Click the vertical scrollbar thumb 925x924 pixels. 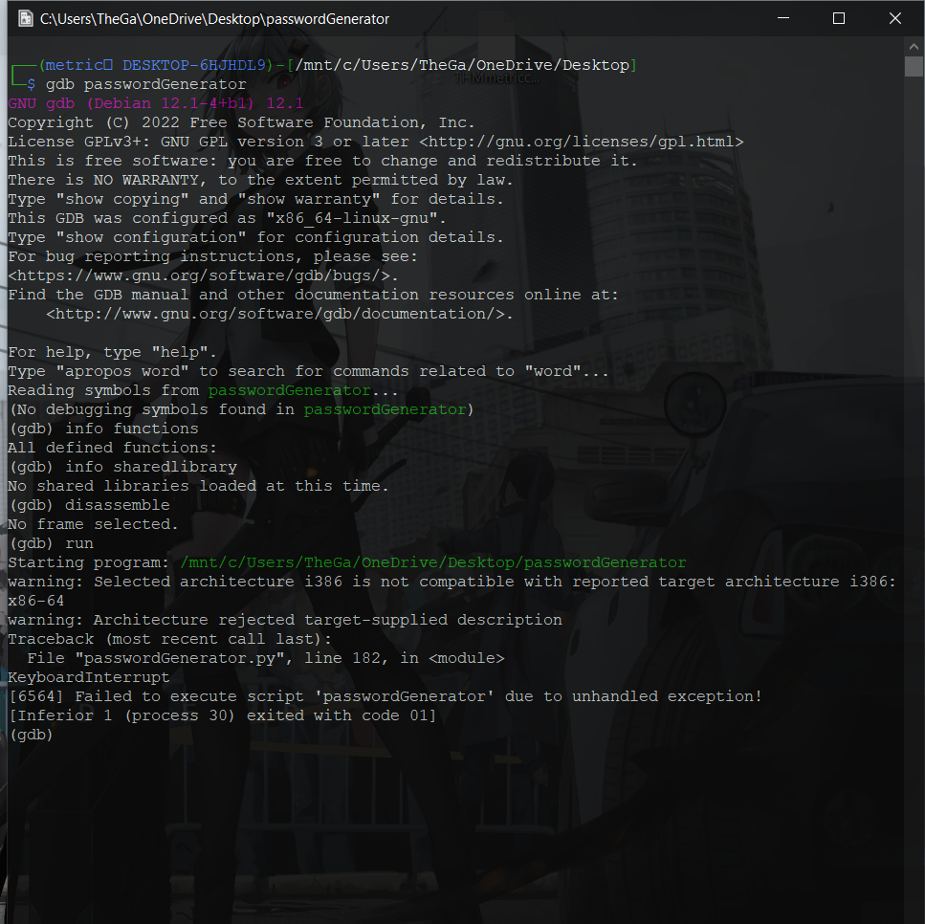tap(914, 66)
